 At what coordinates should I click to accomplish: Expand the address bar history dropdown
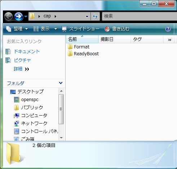point(87,17)
